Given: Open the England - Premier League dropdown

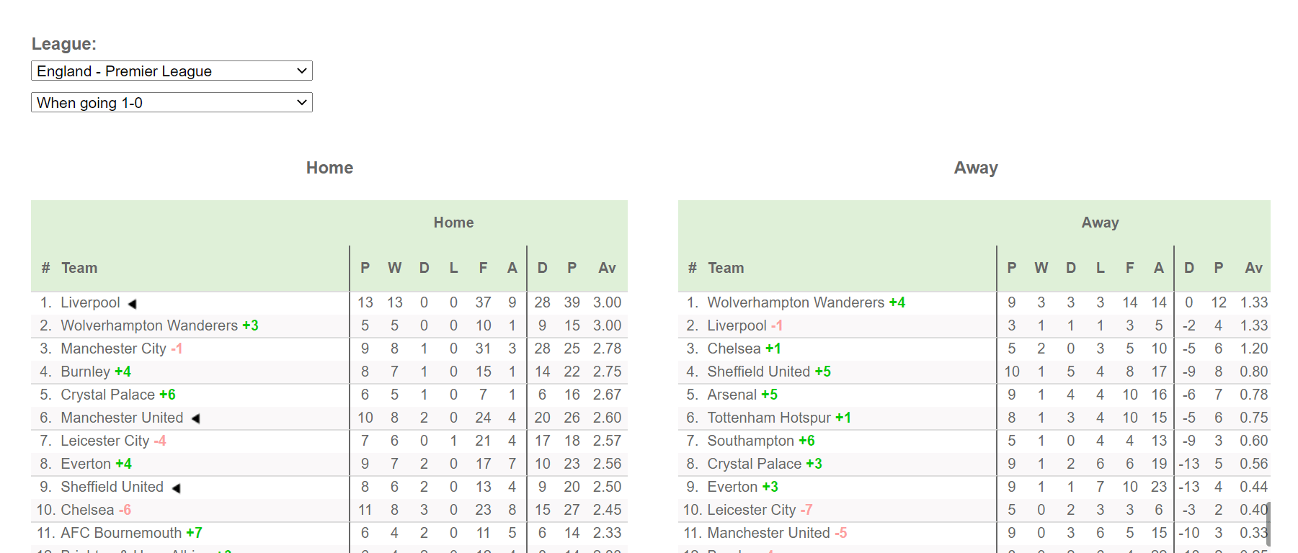Looking at the screenshot, I should click(x=172, y=71).
